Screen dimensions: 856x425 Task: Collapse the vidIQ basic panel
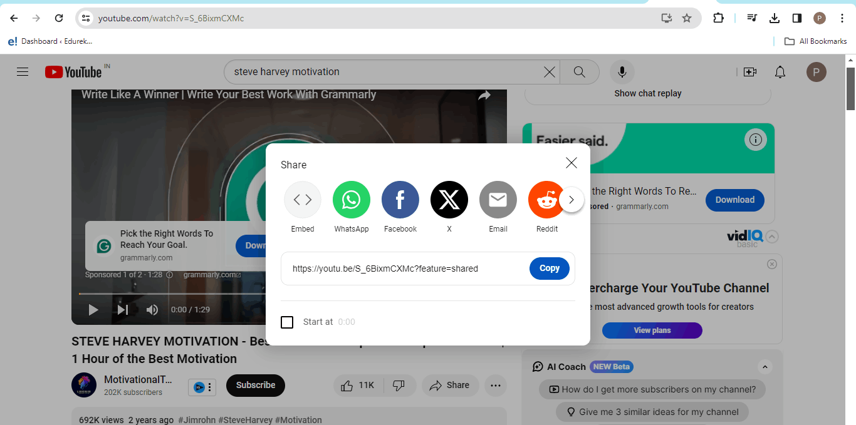tap(772, 237)
